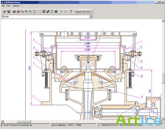Open the ? help menu
Viewport: 165px width, 129px height.
[22, 6]
